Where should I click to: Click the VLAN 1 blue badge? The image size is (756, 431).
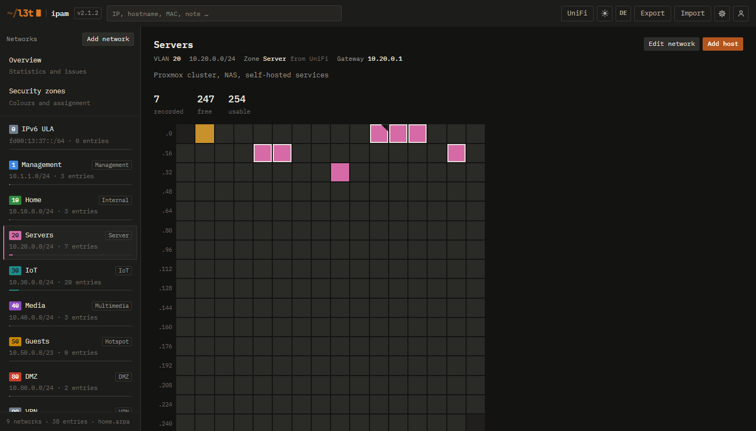[13, 165]
